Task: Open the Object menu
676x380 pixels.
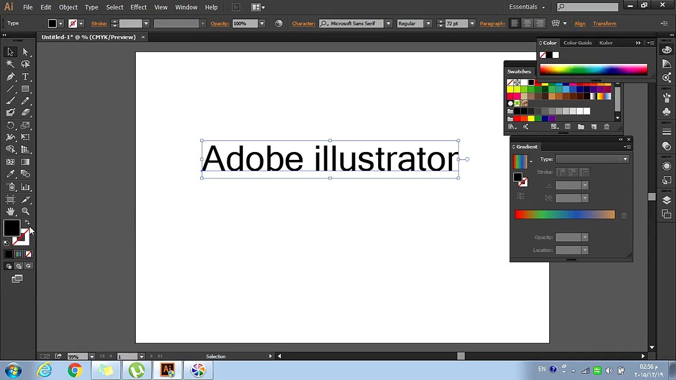Action: point(68,7)
